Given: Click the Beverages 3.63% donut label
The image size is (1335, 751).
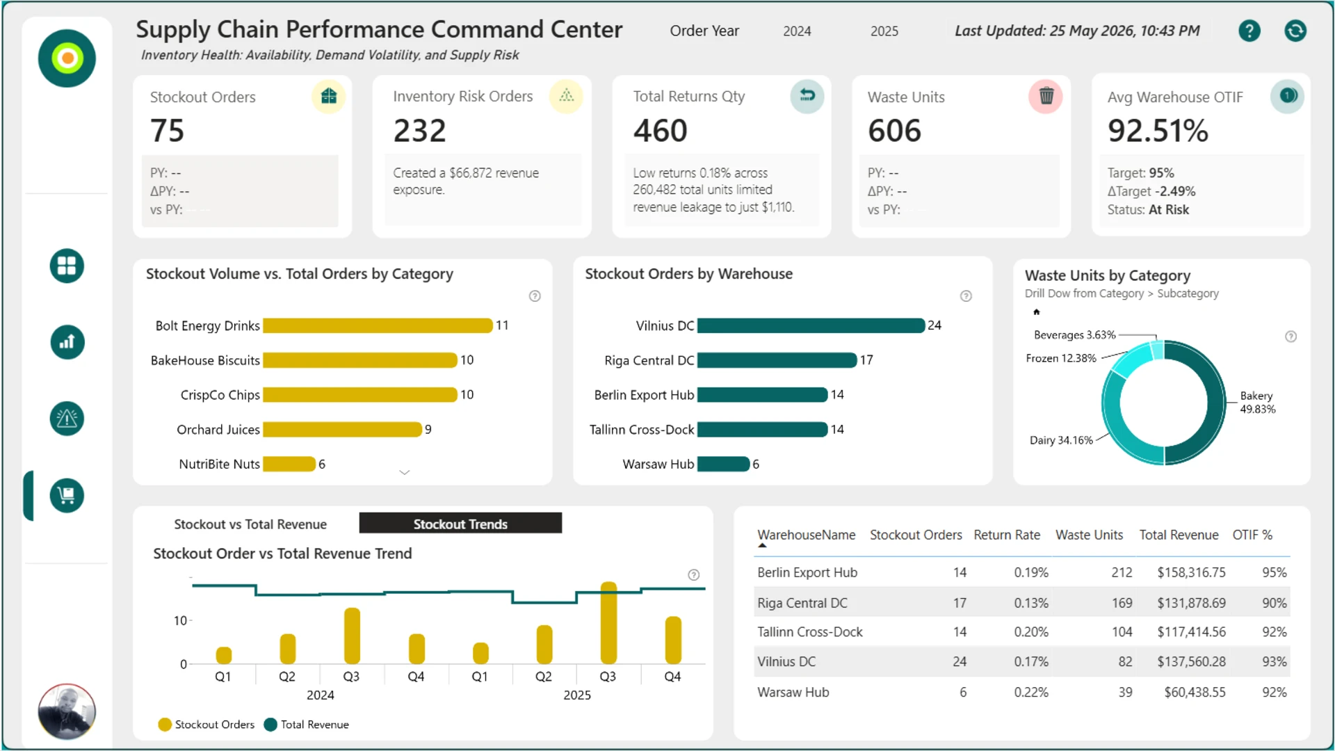Looking at the screenshot, I should point(1074,335).
